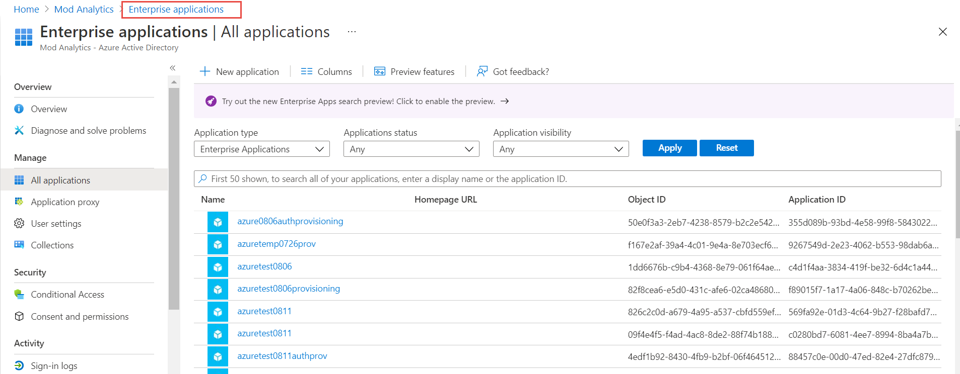Image resolution: width=960 pixels, height=374 pixels.
Task: Click the User settings gear icon
Action: tap(19, 223)
